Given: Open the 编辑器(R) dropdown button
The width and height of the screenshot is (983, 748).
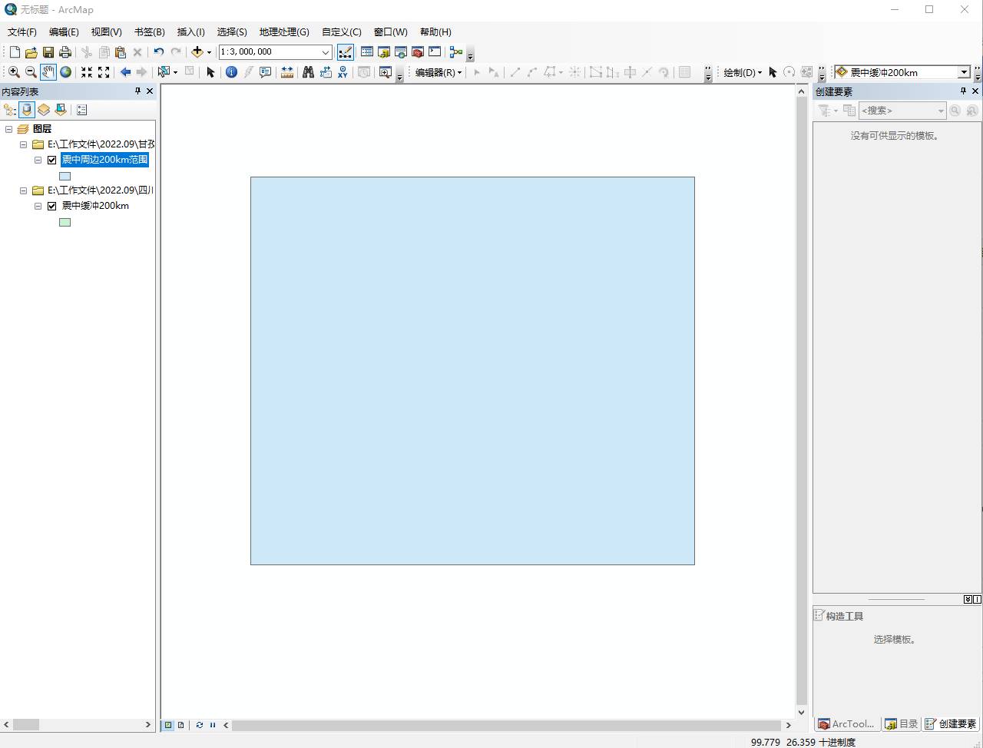Looking at the screenshot, I should tap(437, 72).
